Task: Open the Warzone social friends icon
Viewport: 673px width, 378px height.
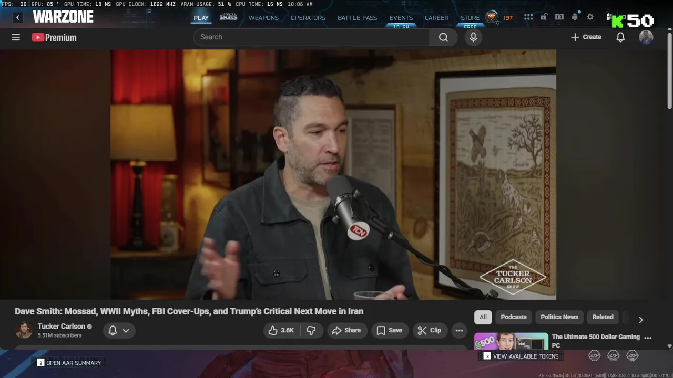Action: [x=610, y=17]
